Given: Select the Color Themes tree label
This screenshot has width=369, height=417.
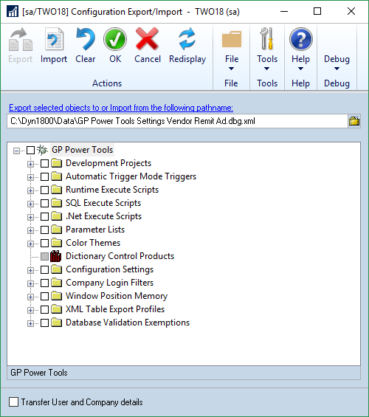Looking at the screenshot, I should pos(93,243).
